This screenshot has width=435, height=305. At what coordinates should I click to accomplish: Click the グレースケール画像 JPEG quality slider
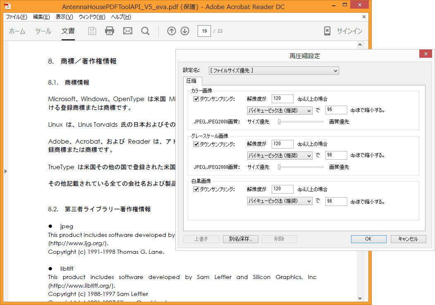click(301, 167)
